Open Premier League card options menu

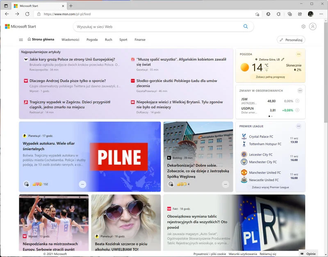point(298,126)
